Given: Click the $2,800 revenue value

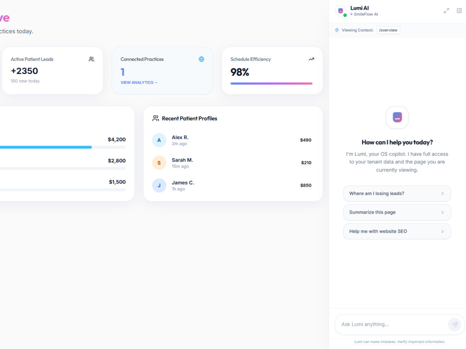Looking at the screenshot, I should click(117, 161).
